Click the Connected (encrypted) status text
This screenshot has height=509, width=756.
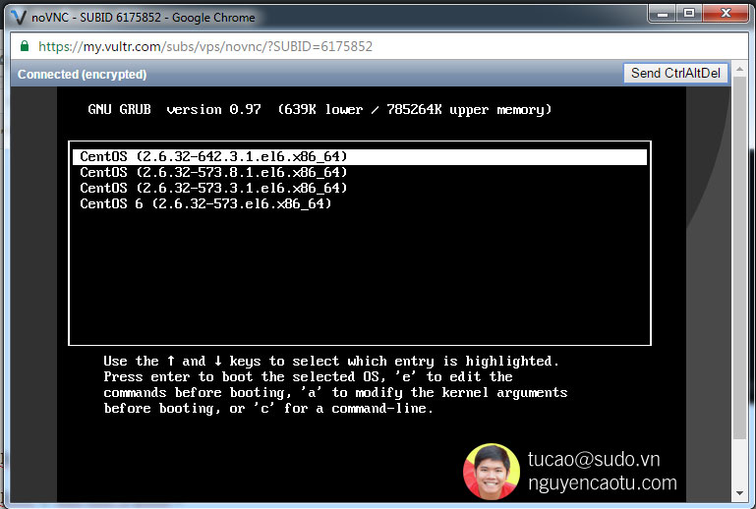(83, 74)
